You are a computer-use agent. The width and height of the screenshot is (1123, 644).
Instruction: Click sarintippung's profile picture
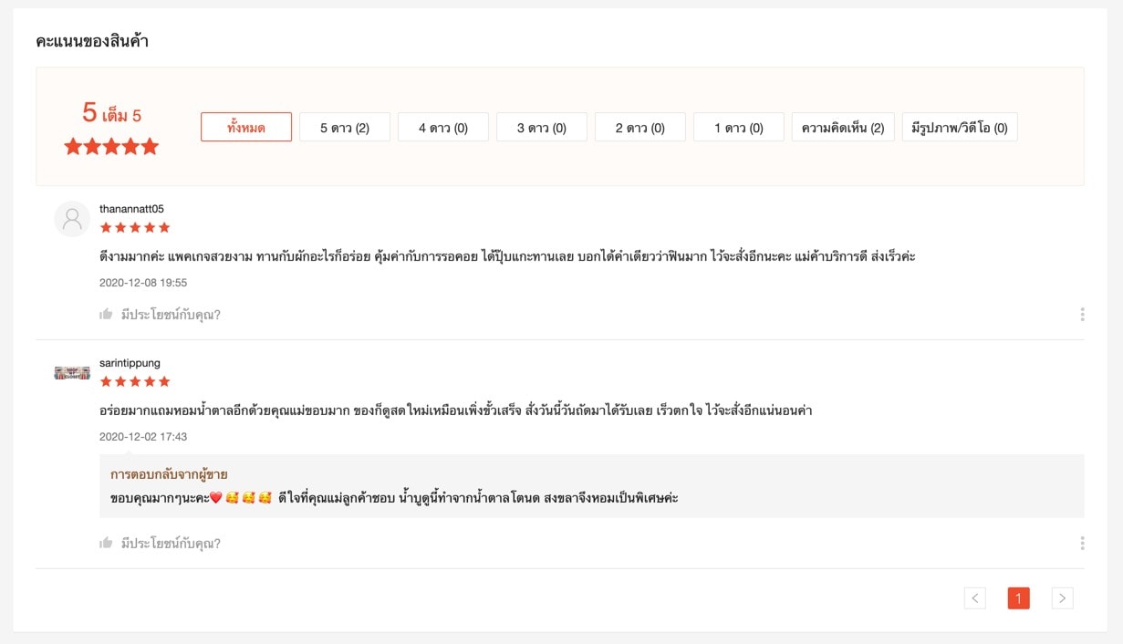tap(72, 372)
